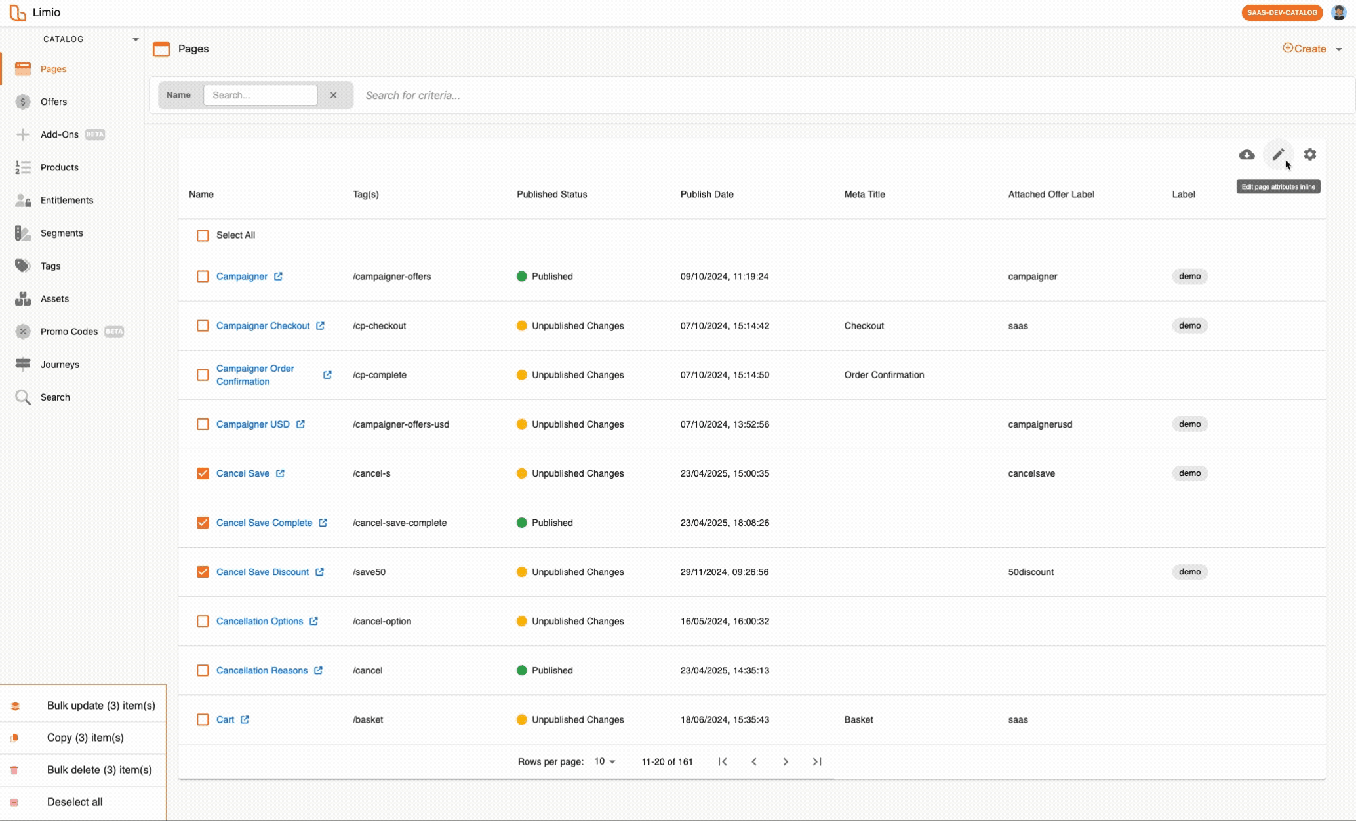Image resolution: width=1356 pixels, height=821 pixels.
Task: Open the Cancellation Options page link
Action: pos(260,621)
